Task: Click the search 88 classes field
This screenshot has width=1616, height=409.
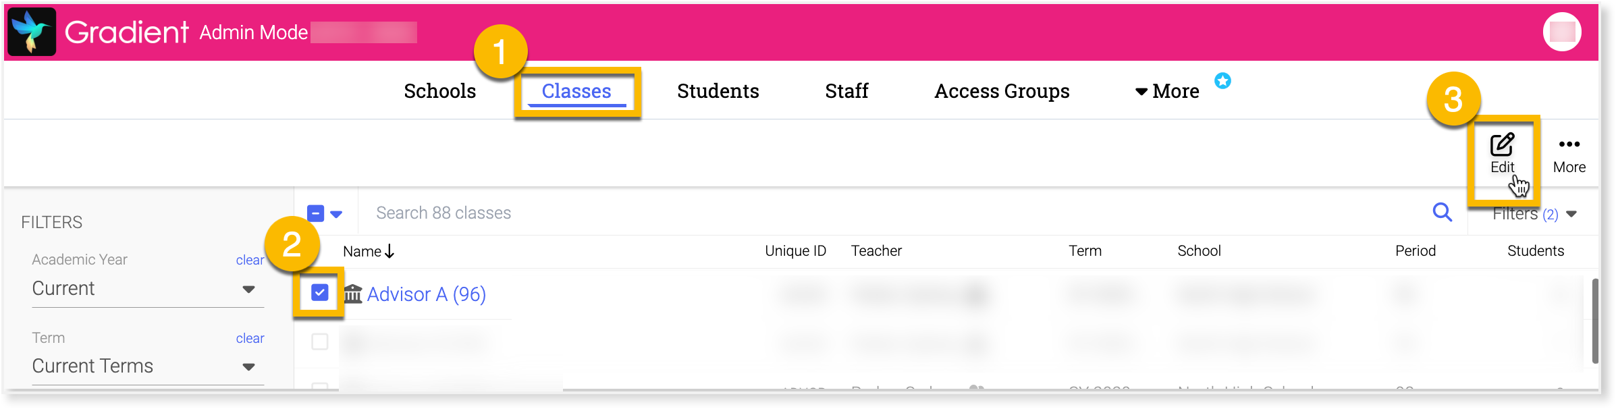Action: tap(473, 212)
